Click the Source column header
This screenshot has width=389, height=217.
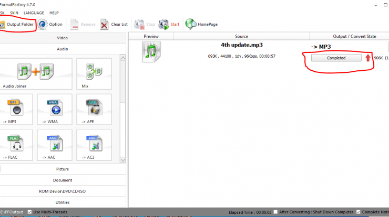pos(242,36)
